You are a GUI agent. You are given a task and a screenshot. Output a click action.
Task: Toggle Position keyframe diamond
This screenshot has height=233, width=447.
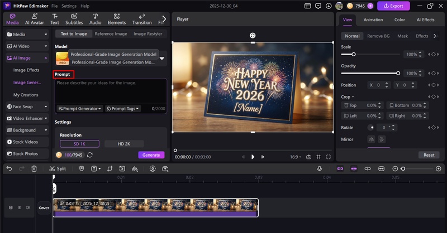coord(434,85)
